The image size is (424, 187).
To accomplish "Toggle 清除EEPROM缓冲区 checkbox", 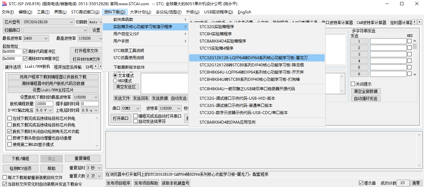I will 41,59.
